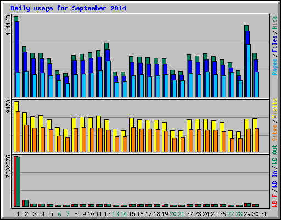Click green weekend day 7 label
The width and height of the screenshot is (281, 220).
point(68,214)
